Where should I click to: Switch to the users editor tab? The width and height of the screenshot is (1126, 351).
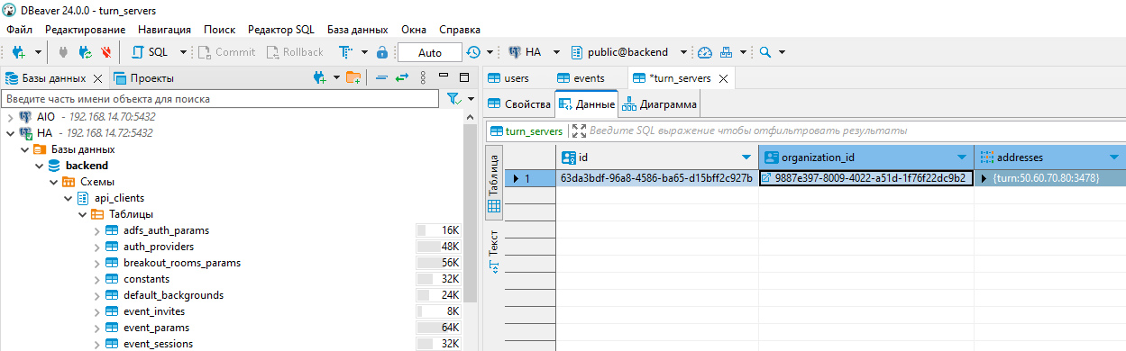(x=508, y=78)
